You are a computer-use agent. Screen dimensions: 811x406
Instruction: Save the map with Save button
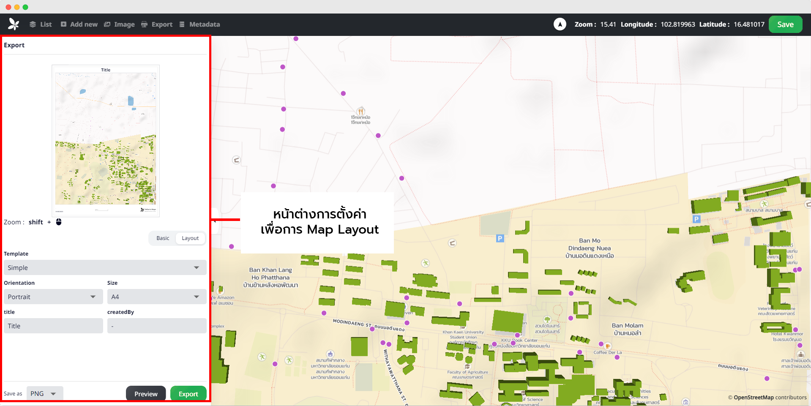pyautogui.click(x=785, y=24)
